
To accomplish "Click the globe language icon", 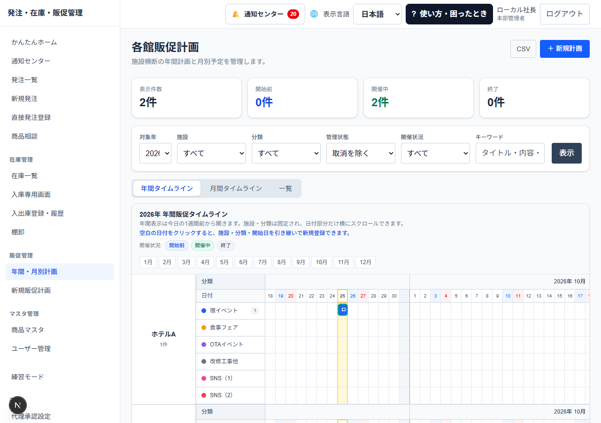I will coord(314,14).
